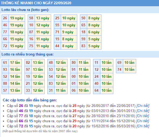Click number 74 in frequent lotto table
Viewport: 159px width, 137px height.
pyautogui.click(x=119, y=69)
